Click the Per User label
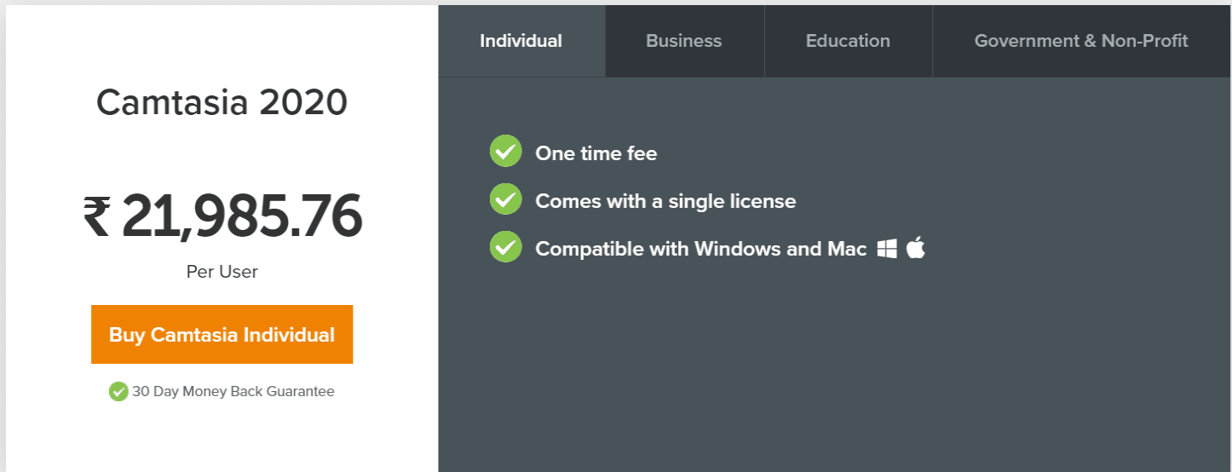 click(x=222, y=272)
